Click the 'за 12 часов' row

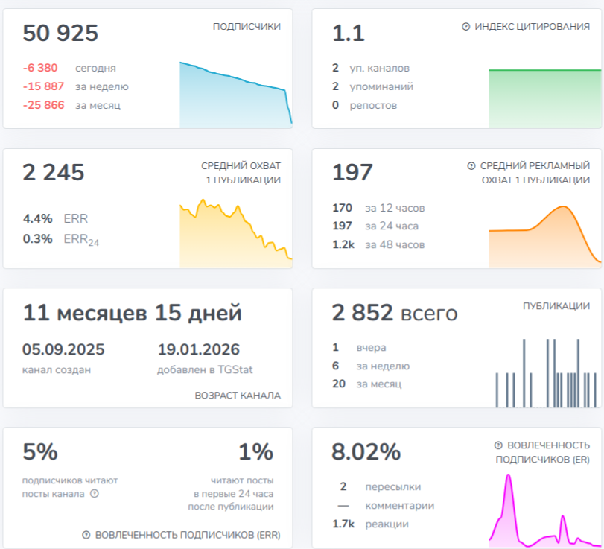tap(378, 208)
